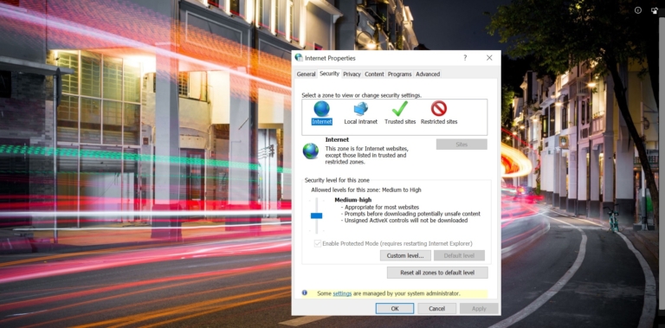The height and width of the screenshot is (328, 665).
Task: Open Custom level settings
Action: tap(405, 255)
